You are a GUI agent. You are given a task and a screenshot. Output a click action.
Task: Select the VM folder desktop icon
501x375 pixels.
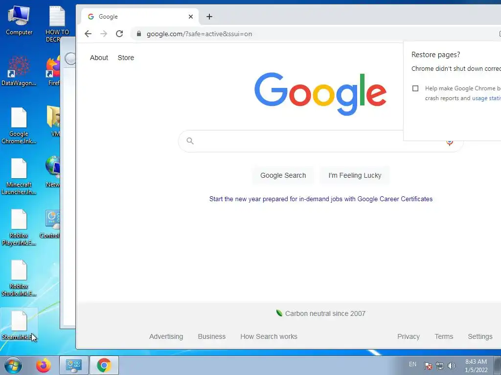pos(53,121)
